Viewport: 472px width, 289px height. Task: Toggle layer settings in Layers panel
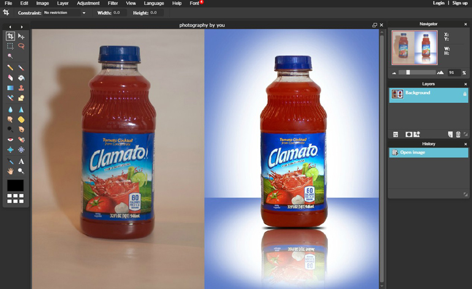click(395, 135)
